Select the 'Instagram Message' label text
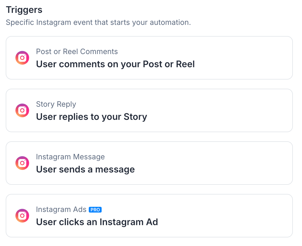 (70, 157)
